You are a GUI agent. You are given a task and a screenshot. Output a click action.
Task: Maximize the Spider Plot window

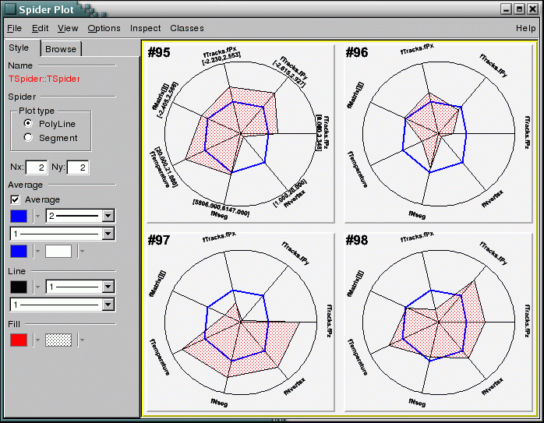[x=519, y=9]
